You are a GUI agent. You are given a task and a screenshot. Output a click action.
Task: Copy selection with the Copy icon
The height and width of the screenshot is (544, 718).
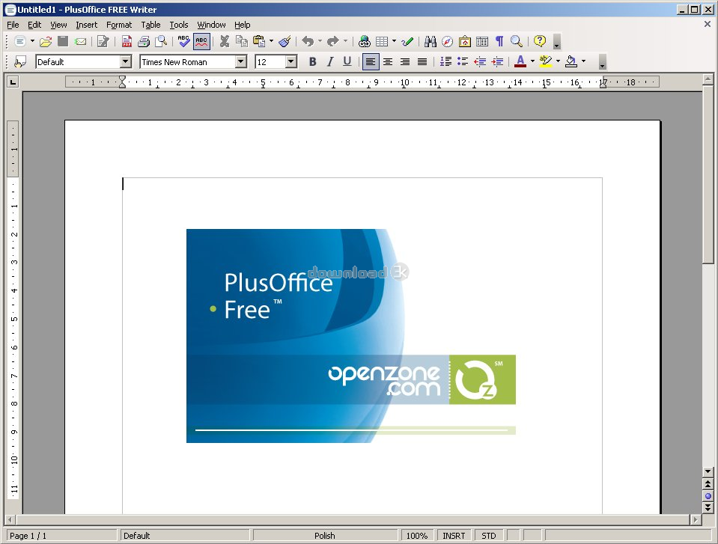241,42
